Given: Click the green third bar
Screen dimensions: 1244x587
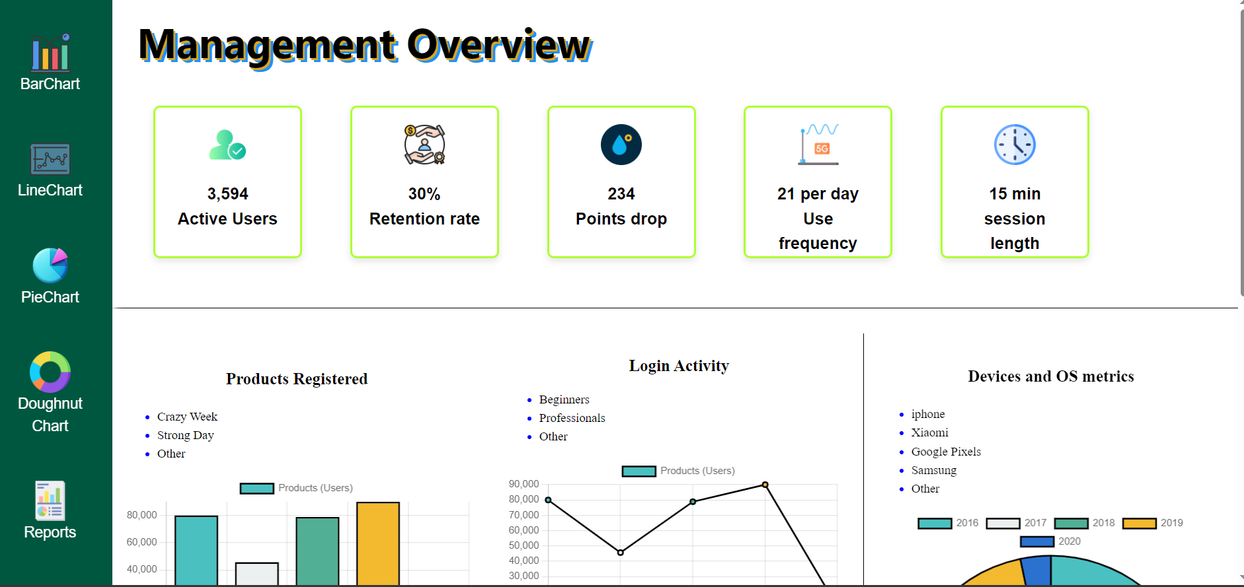Looking at the screenshot, I should pyautogui.click(x=317, y=551).
